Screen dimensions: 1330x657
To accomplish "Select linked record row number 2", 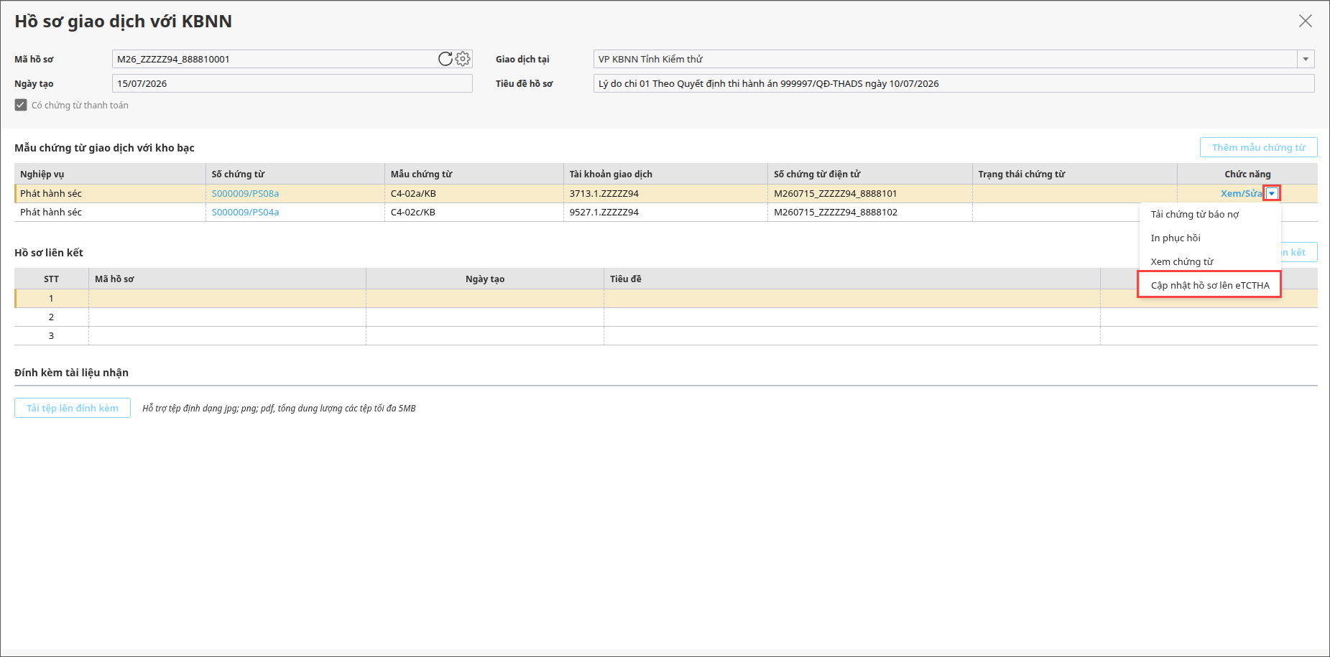I will 666,317.
